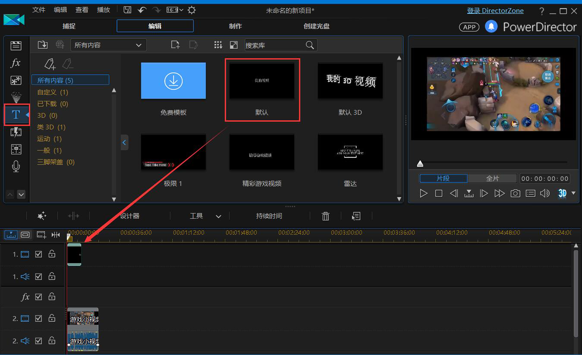Switch to the 制作 tab

235,26
